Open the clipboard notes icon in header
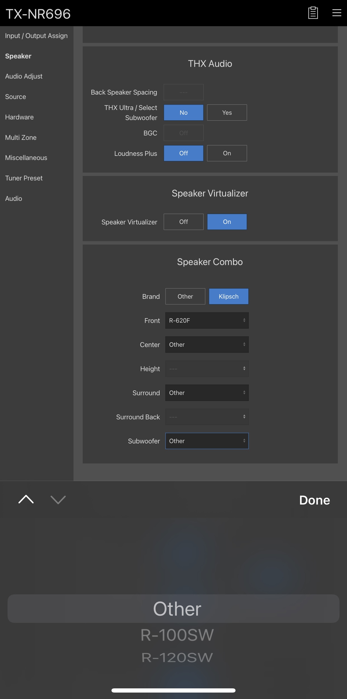The height and width of the screenshot is (699, 347). coord(313,13)
